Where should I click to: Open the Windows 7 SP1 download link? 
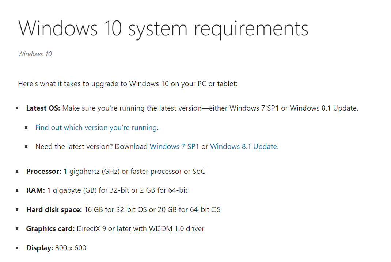(x=174, y=146)
